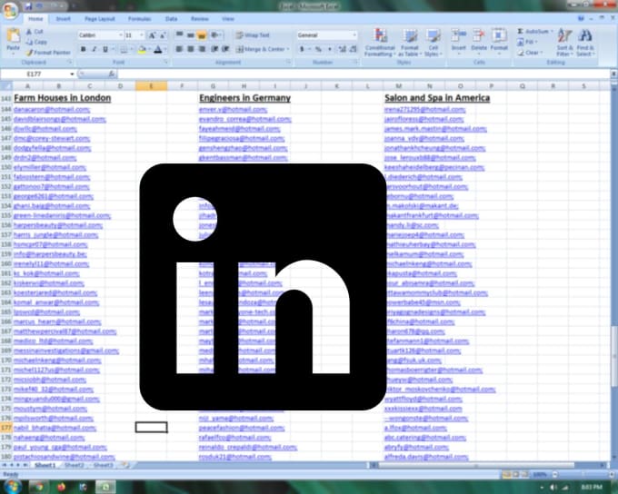Toggle Italic formatting

pyautogui.click(x=95, y=49)
